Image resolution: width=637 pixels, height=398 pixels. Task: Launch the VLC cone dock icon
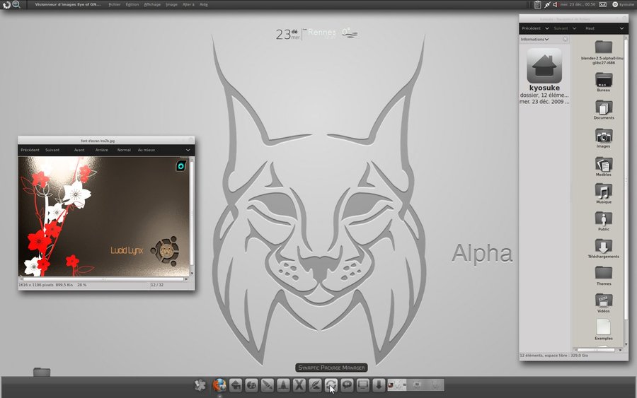tap(283, 385)
